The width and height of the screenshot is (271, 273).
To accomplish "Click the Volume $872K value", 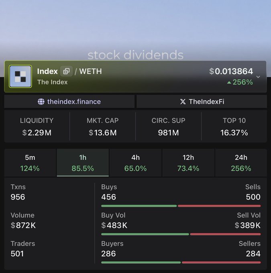I will 23,225.
